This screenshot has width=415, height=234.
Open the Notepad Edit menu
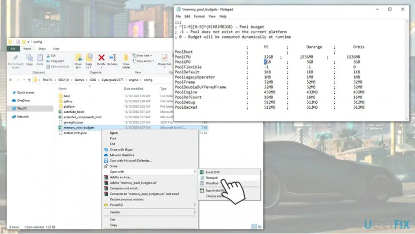pos(187,17)
